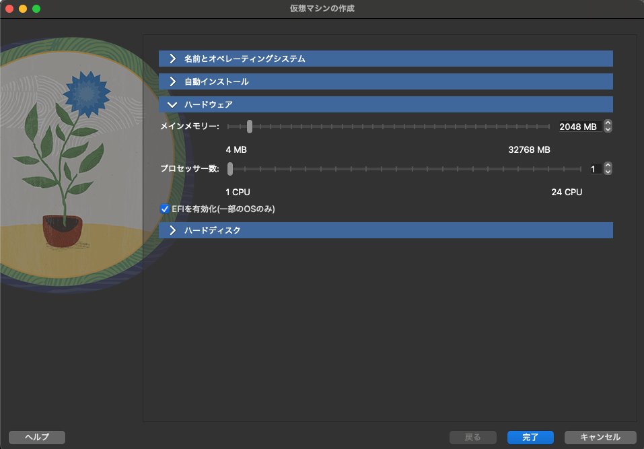
Task: Click the キャンセル button
Action: click(600, 437)
